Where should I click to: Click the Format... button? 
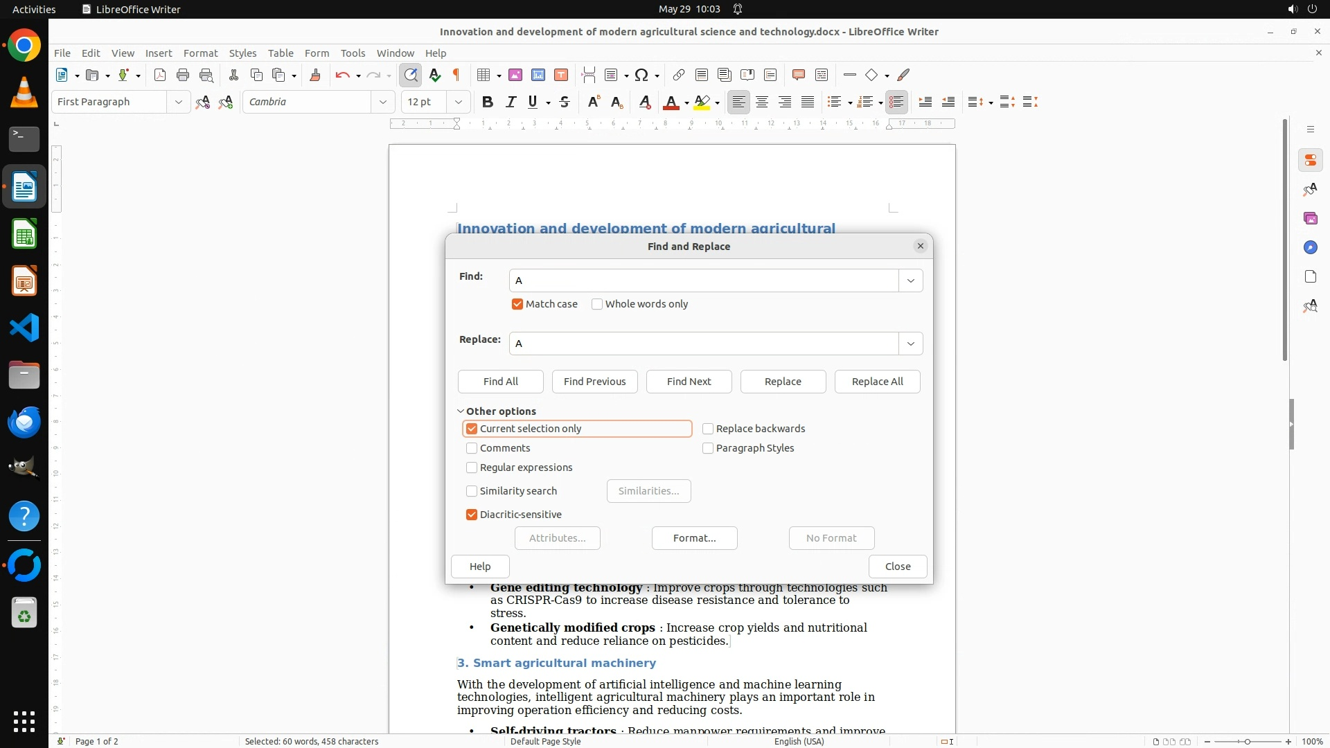pos(694,538)
